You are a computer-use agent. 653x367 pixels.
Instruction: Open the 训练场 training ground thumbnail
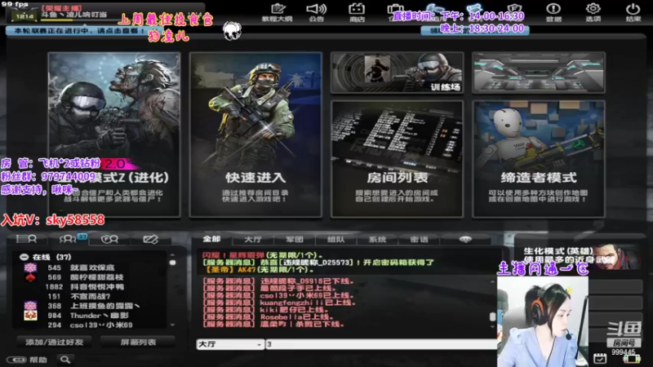(397, 73)
